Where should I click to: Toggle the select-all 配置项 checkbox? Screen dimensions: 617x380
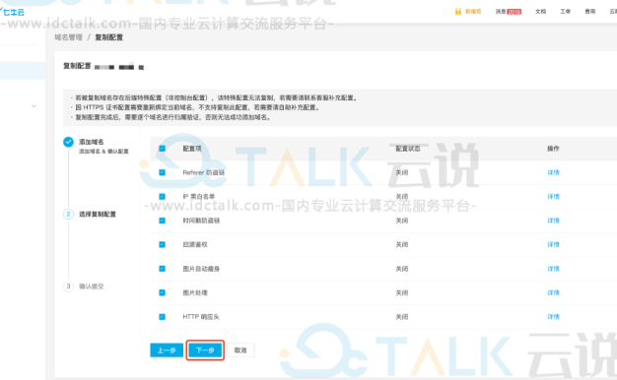(162, 148)
